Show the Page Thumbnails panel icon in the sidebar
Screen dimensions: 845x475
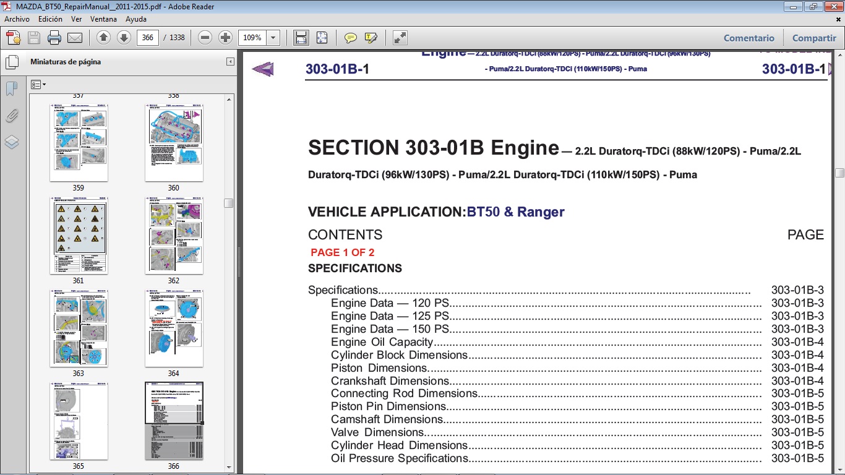point(12,62)
